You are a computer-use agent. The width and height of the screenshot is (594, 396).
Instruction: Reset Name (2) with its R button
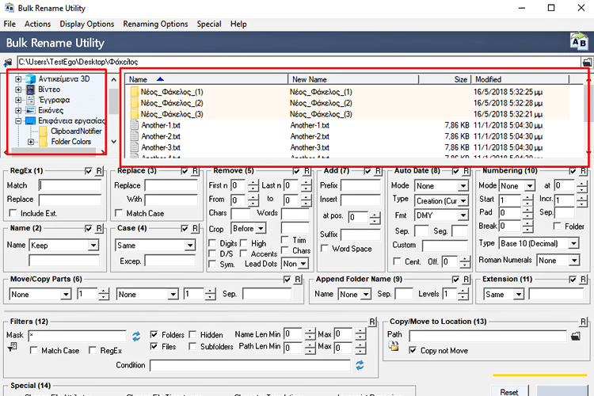[x=99, y=229]
